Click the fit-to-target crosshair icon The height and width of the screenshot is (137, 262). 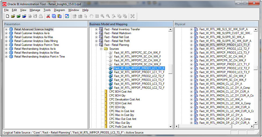[x=97, y=16]
